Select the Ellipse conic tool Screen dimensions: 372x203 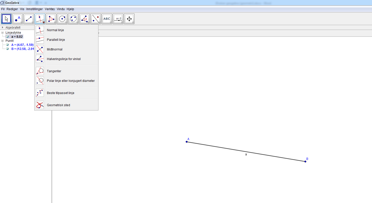click(73, 19)
